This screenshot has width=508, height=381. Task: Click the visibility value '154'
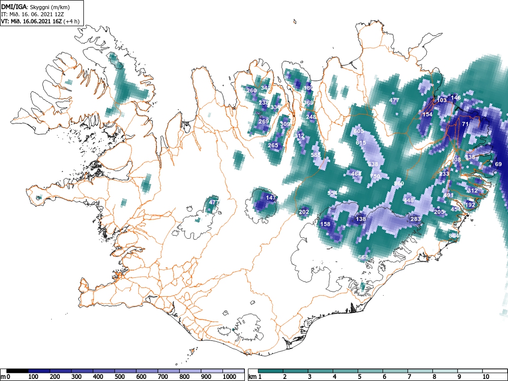tap(428, 114)
